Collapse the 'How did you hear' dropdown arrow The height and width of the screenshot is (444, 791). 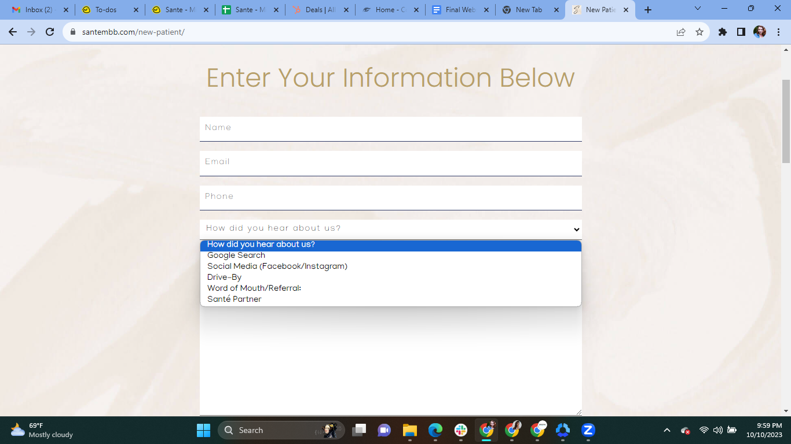[x=577, y=230]
